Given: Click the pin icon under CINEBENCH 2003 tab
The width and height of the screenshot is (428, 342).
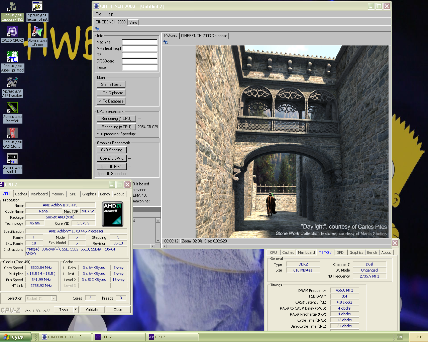Looking at the screenshot, I should pos(97,29).
